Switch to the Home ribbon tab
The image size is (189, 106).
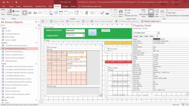[x=11, y=6]
